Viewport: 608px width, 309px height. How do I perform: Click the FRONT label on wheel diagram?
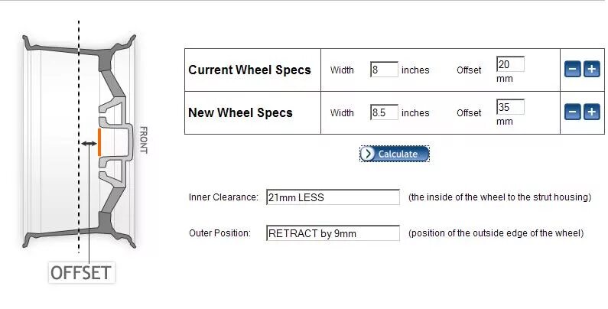click(x=143, y=140)
